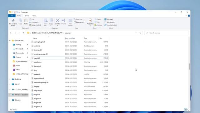This screenshot has width=200, height=113.
Task: Open the address bar history dropdown
Action: [136, 33]
